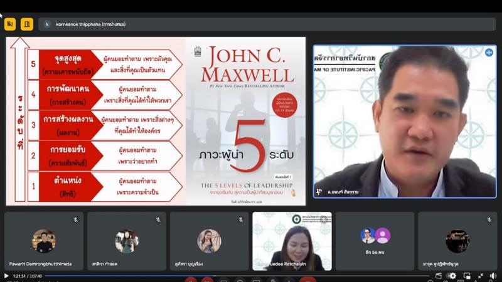Click the overlapping avatars above อีก 56 คน
The width and height of the screenshot is (502, 282).
coord(375,236)
